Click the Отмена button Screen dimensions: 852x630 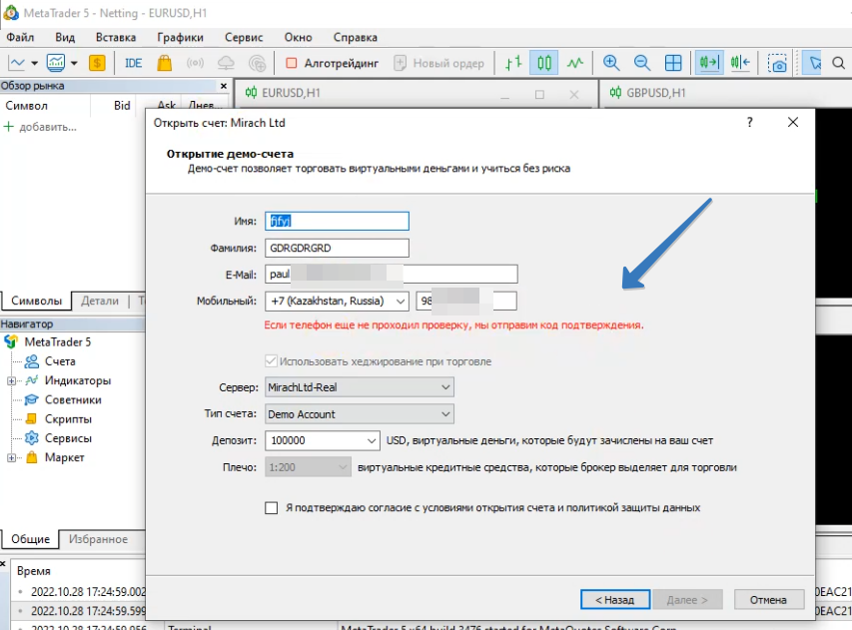(x=768, y=600)
